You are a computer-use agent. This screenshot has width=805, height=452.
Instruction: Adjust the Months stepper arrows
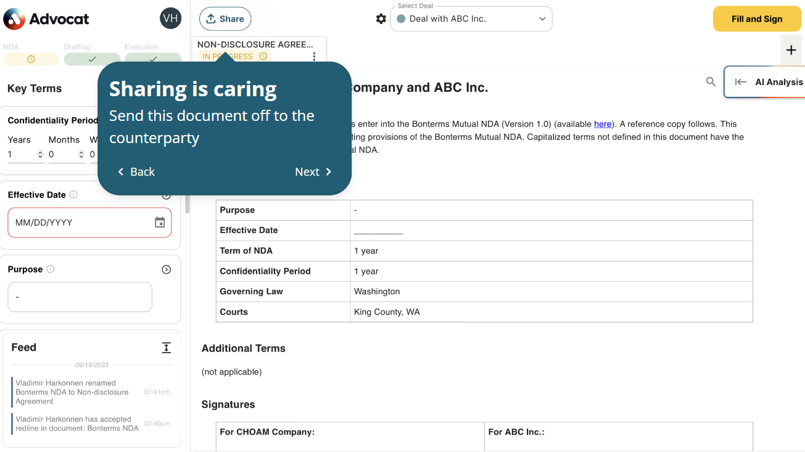tap(82, 154)
